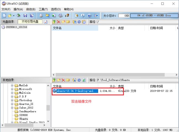This screenshot has height=132, width=179.
Task: Select the Ubantu folder in tree
Action: point(23,119)
